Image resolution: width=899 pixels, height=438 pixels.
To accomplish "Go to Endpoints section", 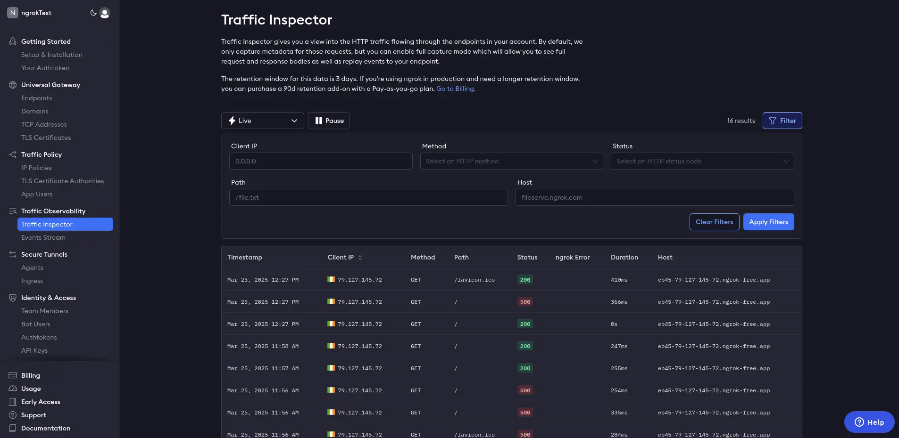I will tap(37, 98).
